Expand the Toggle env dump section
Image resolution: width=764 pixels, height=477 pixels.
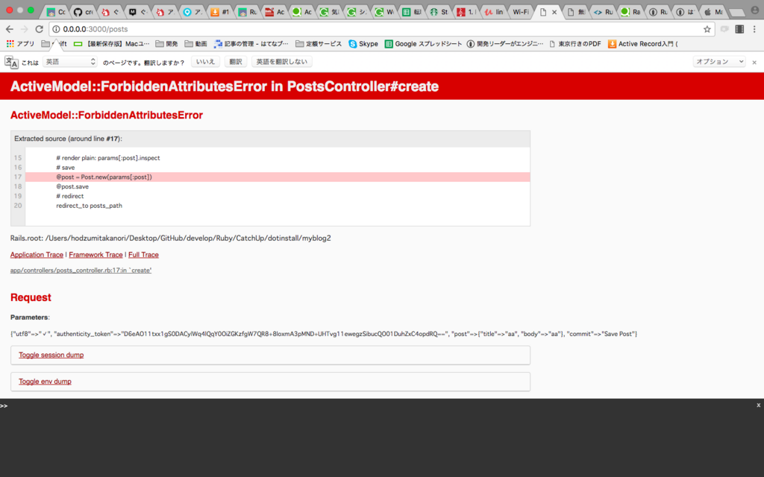click(x=44, y=381)
